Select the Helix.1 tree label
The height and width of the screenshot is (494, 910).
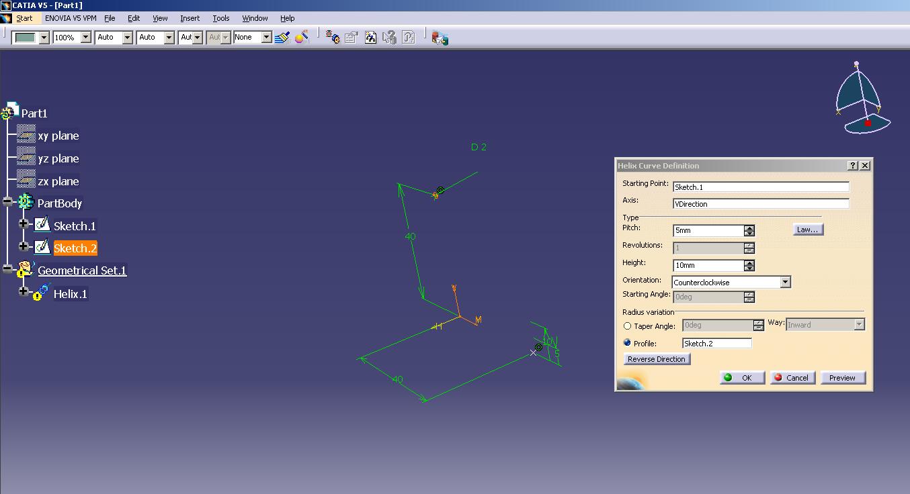(x=71, y=293)
